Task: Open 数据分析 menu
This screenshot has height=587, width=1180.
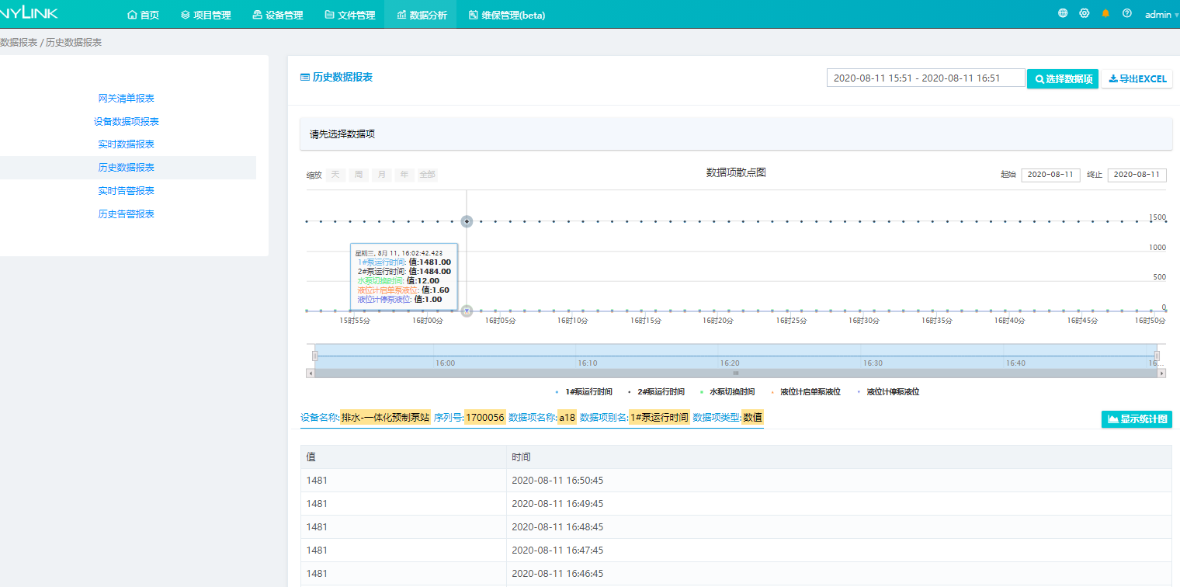Action: point(422,15)
